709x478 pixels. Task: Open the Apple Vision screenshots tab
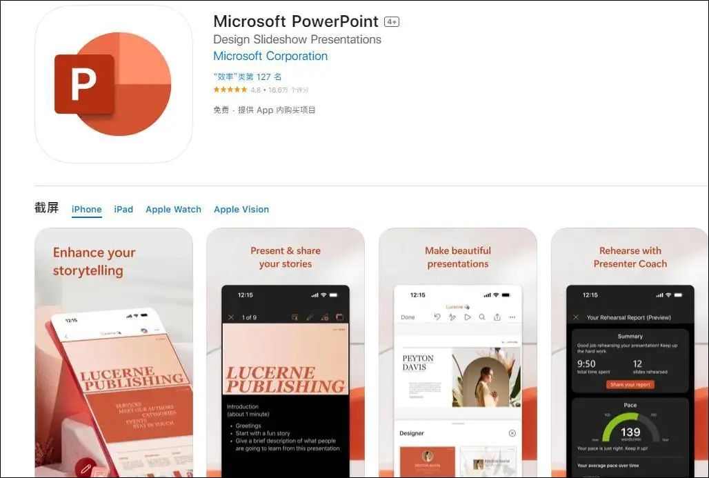point(241,210)
